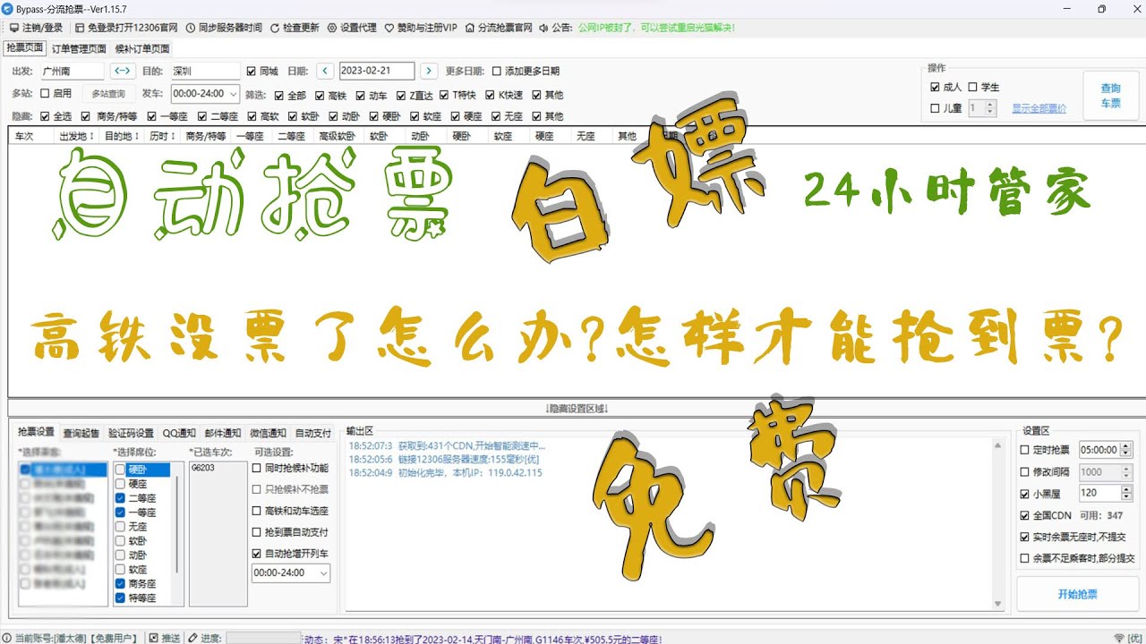The width and height of the screenshot is (1146, 644).
Task: Open the 微信通知 tab
Action: tap(269, 433)
